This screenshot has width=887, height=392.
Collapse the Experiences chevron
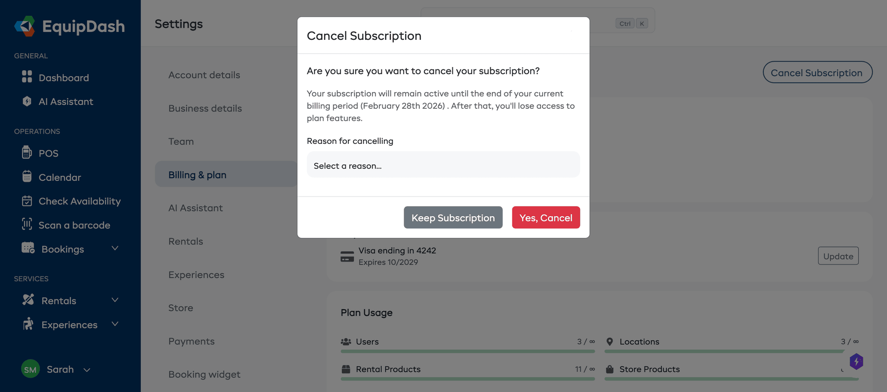pyautogui.click(x=115, y=324)
